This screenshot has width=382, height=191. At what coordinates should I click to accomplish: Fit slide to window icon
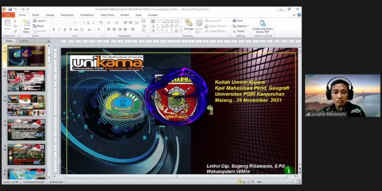pyautogui.click(x=298, y=182)
